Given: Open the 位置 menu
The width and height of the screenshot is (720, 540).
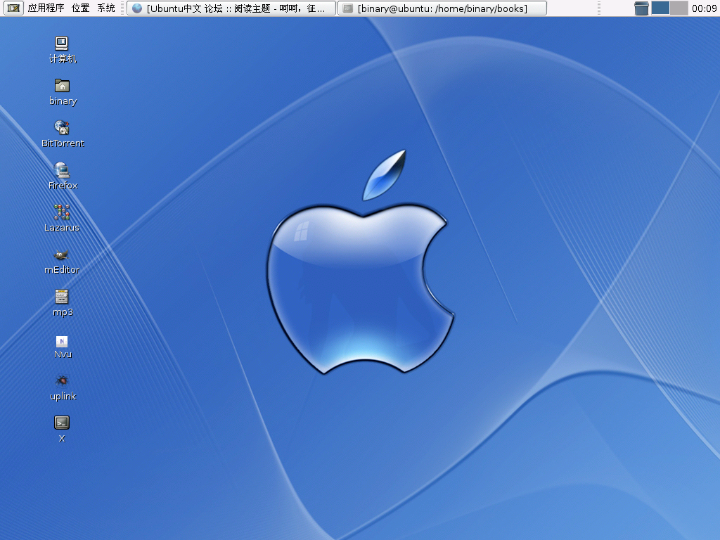Looking at the screenshot, I should [81, 8].
